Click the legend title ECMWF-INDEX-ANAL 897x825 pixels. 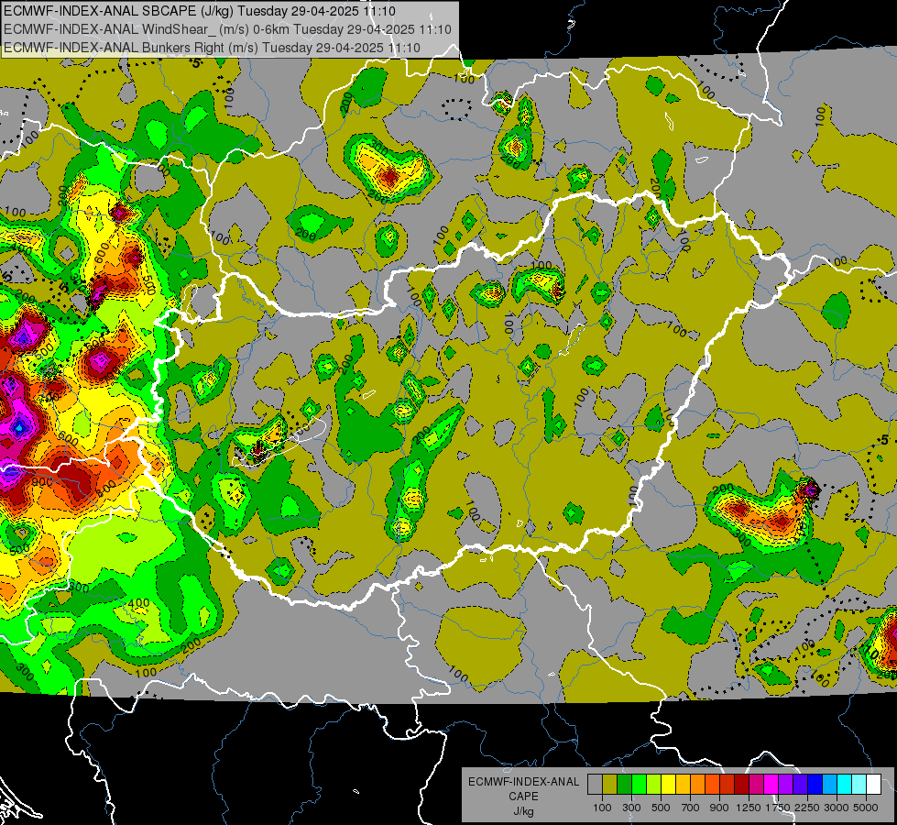tap(523, 782)
